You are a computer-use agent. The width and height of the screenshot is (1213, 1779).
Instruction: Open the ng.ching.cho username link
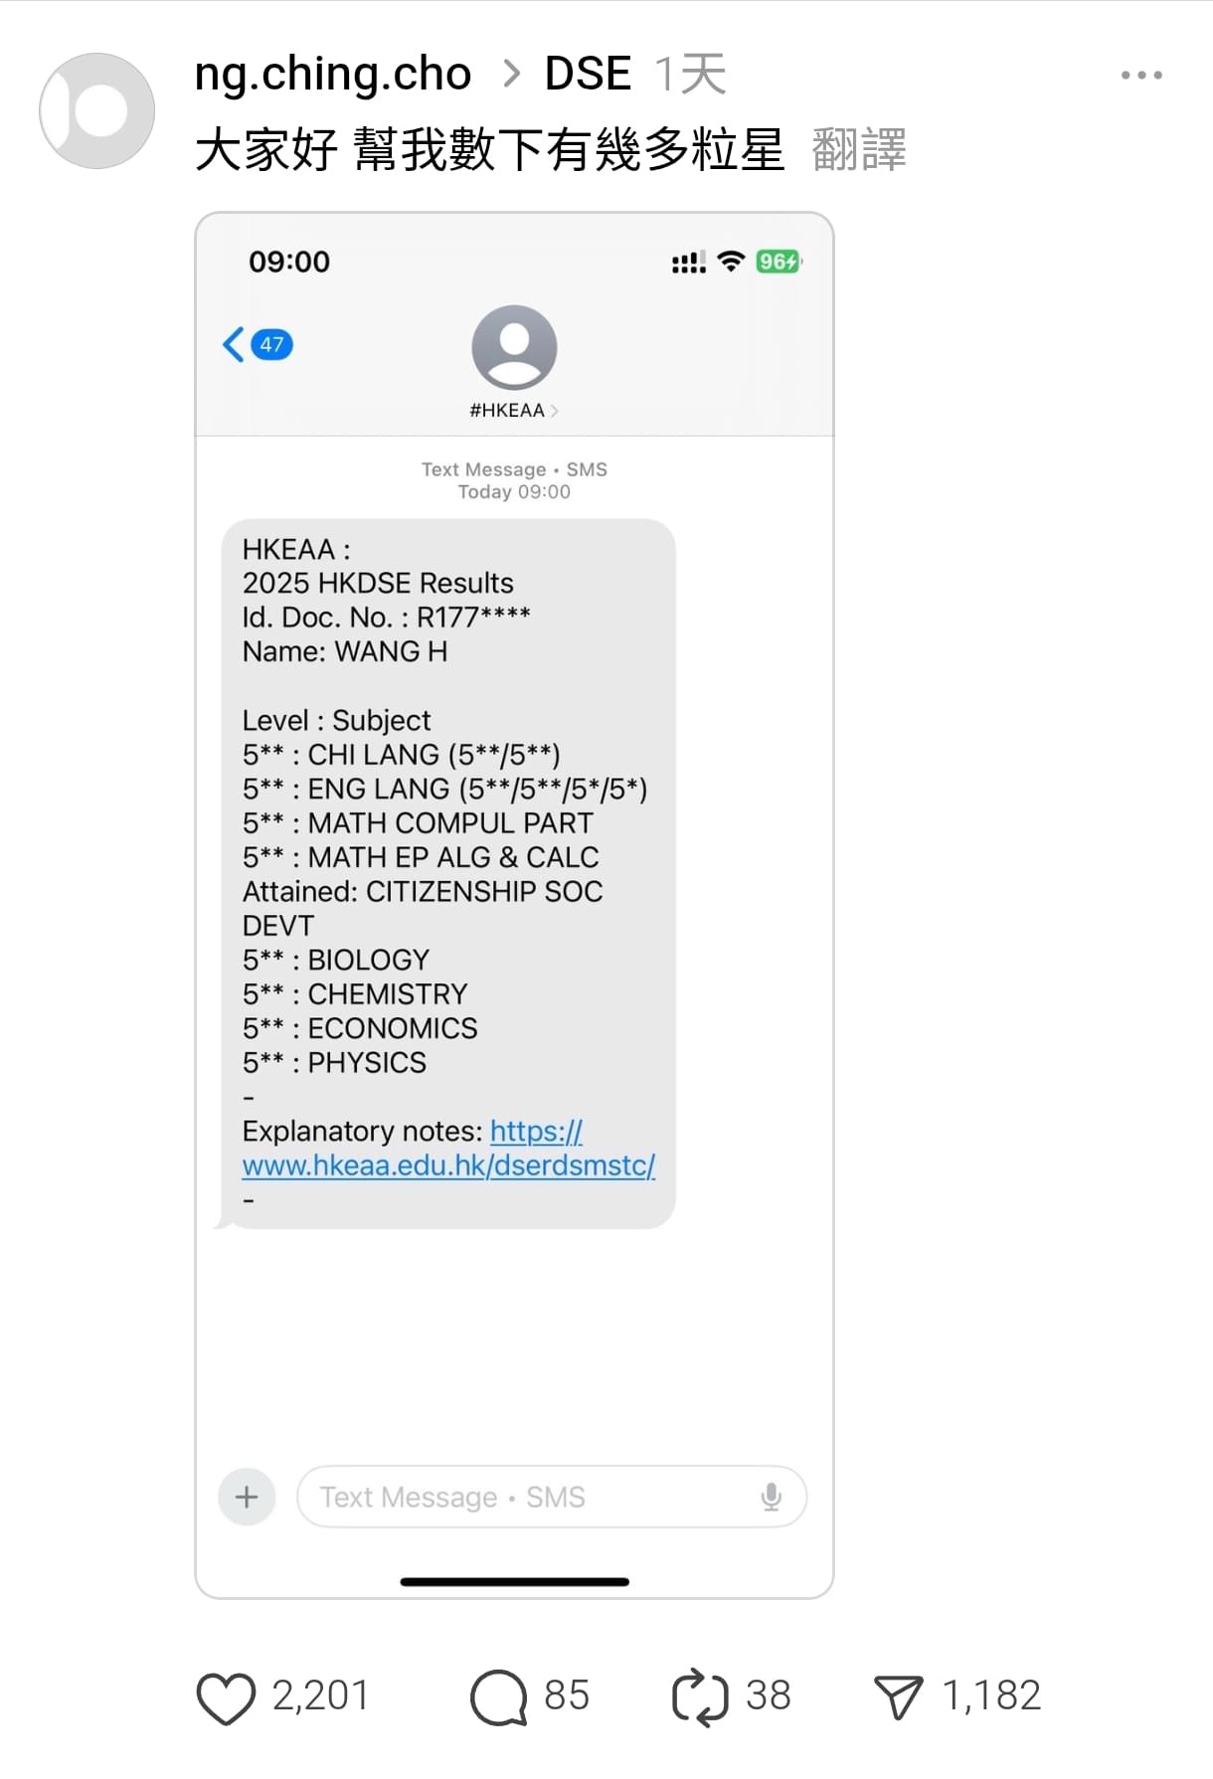coord(333,75)
